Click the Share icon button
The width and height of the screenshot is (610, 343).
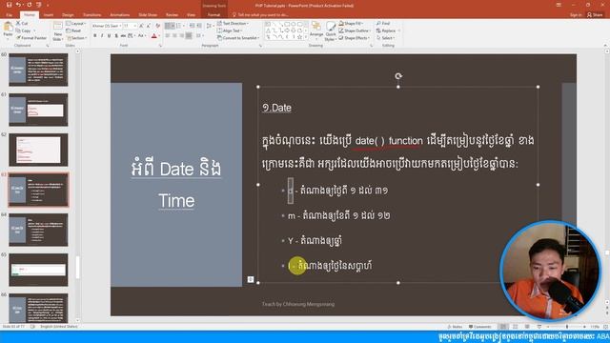pyautogui.click(x=595, y=15)
